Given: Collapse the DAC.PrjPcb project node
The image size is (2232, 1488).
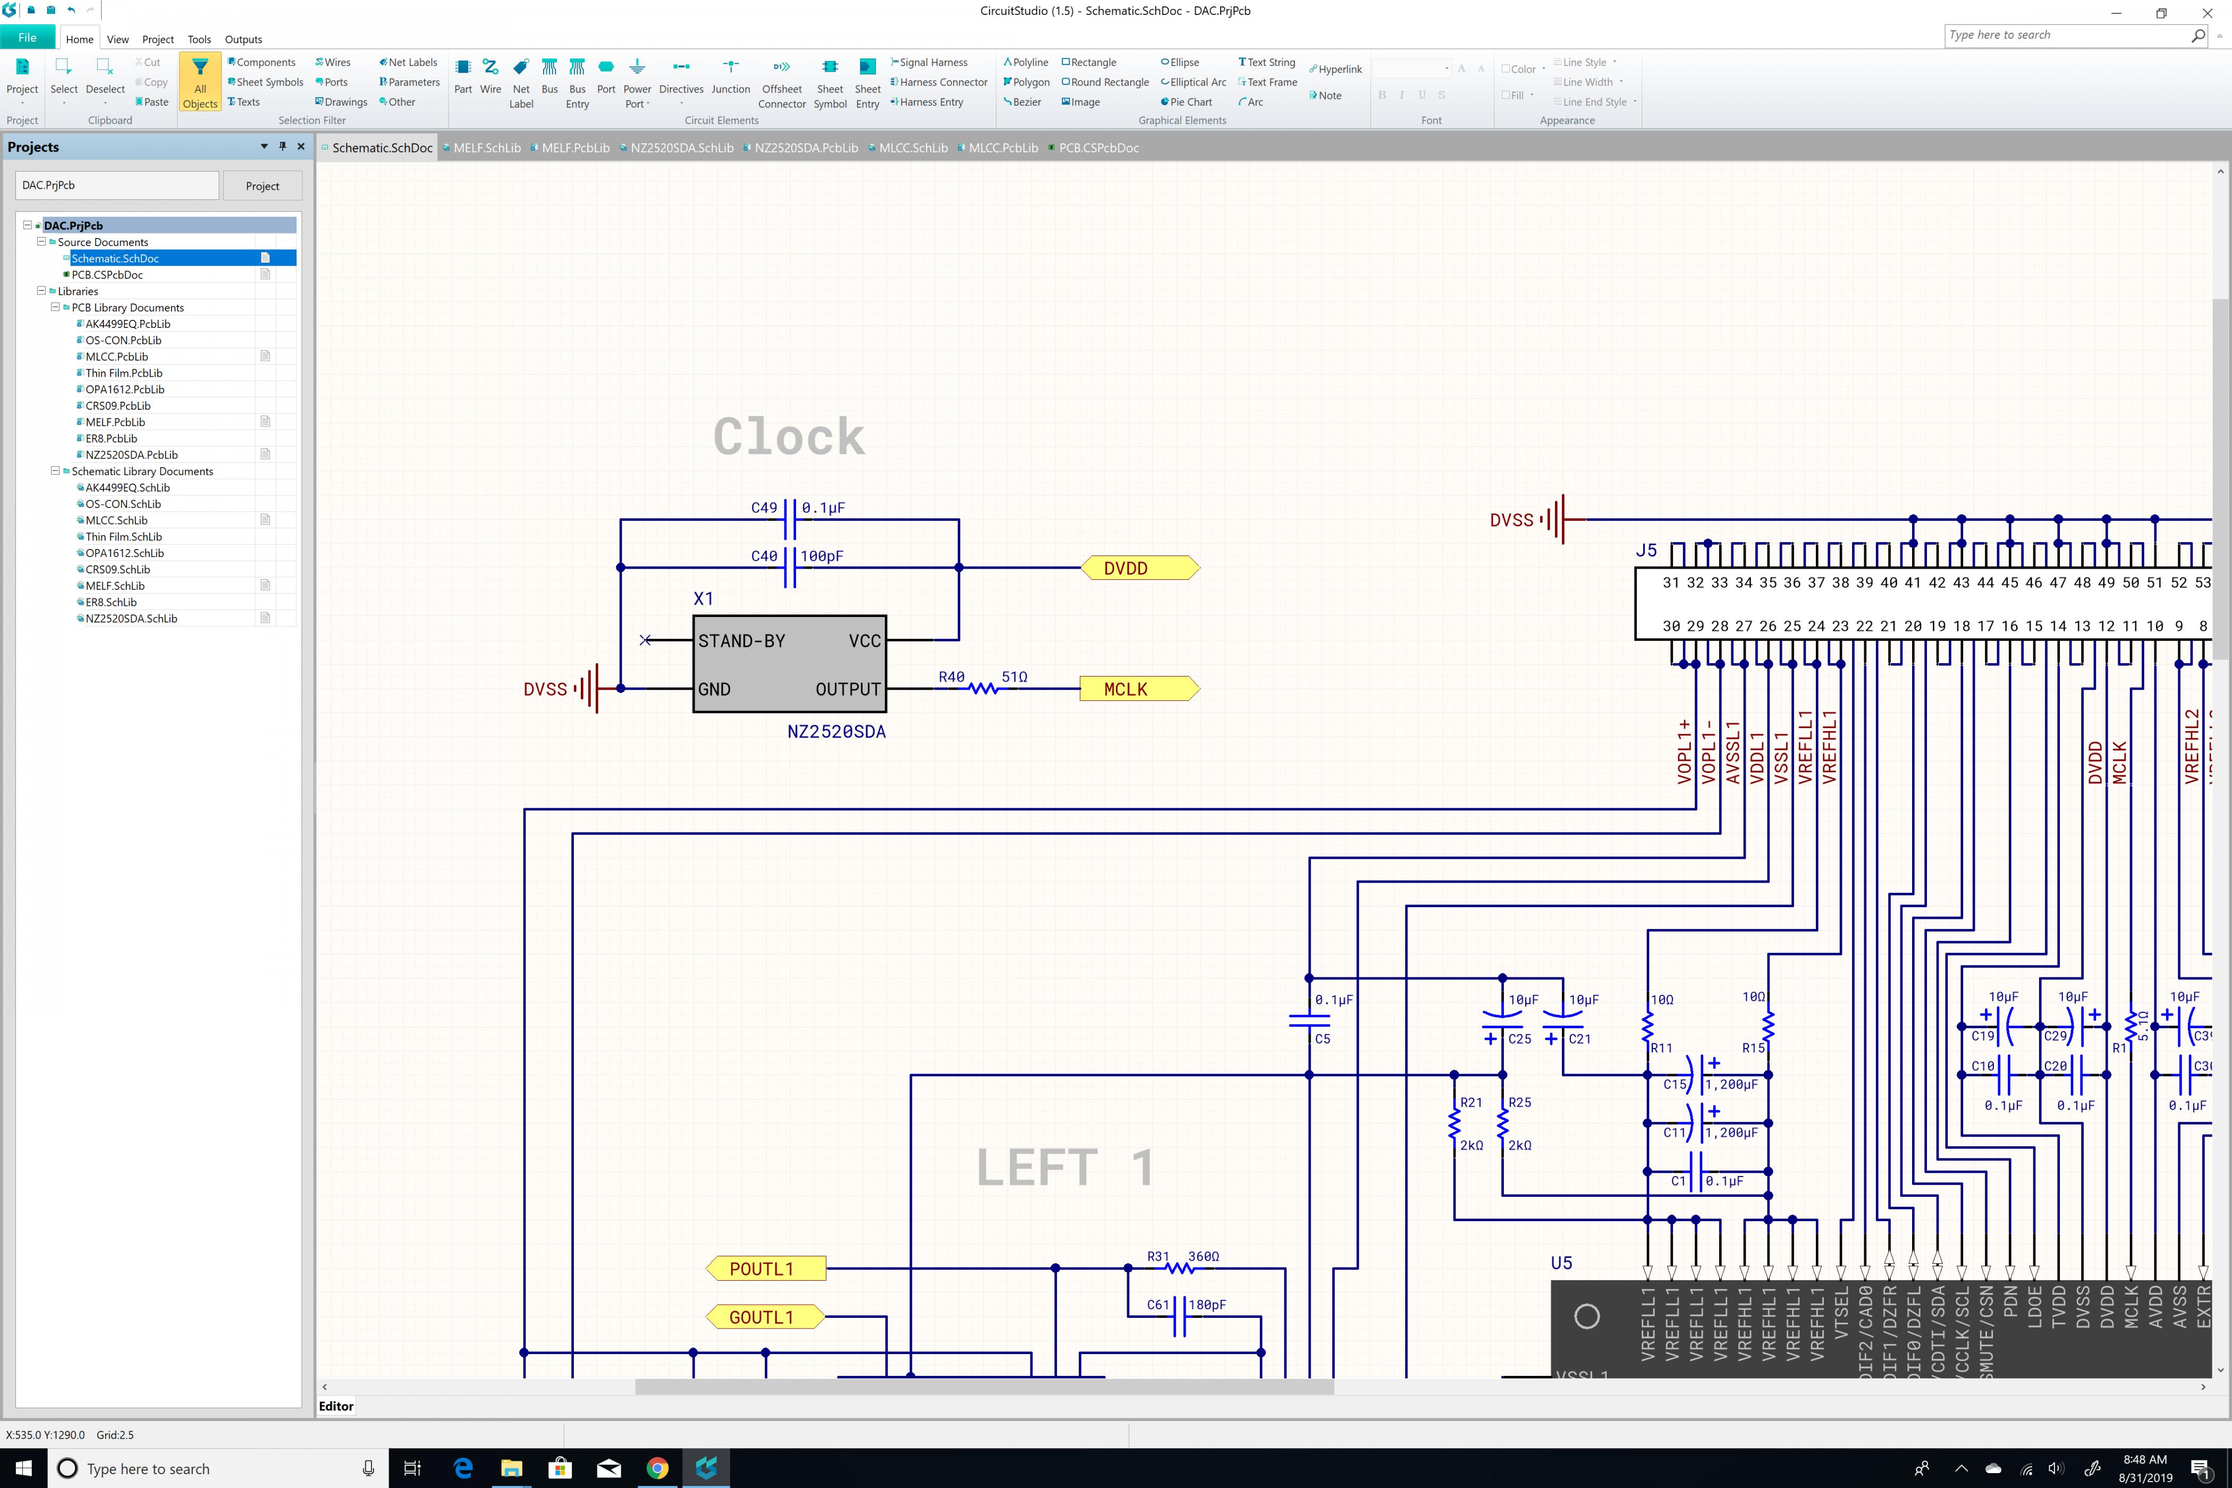Looking at the screenshot, I should coord(28,225).
